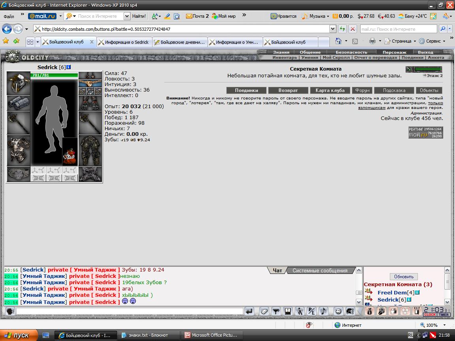This screenshot has width=455, height=341.
Task: Open the zoom level 100% dropdown
Action: tap(444, 325)
